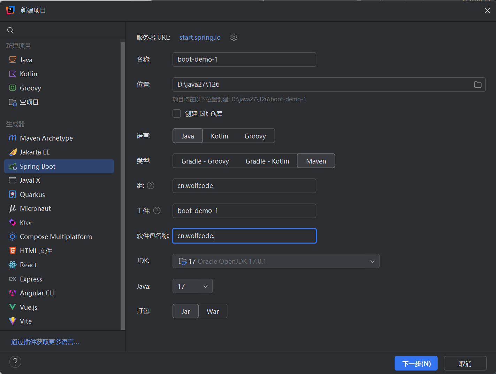
Task: Click the 名称 input field
Action: [x=244, y=59]
